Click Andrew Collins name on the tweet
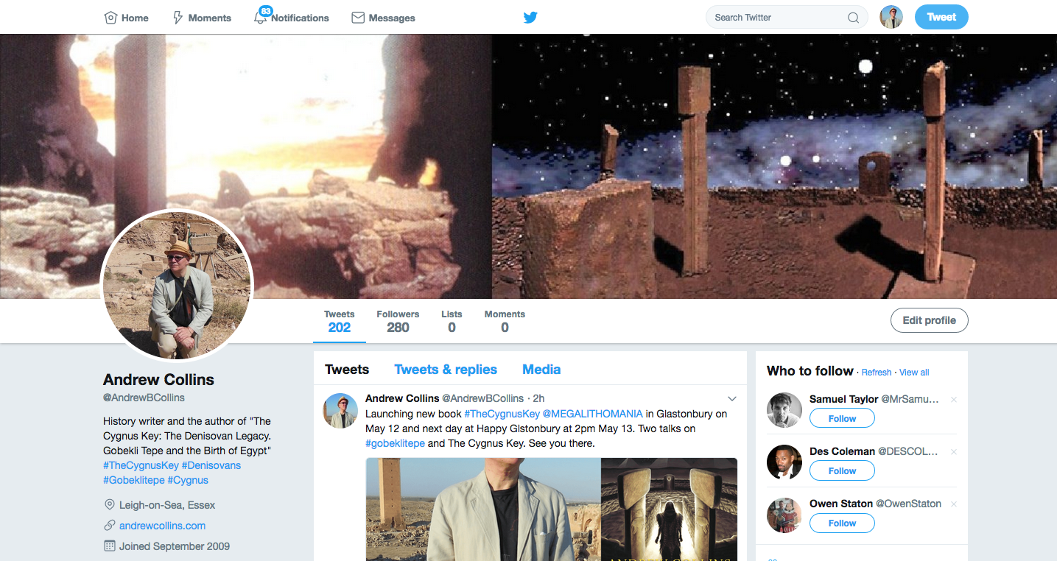1057x561 pixels. [402, 398]
